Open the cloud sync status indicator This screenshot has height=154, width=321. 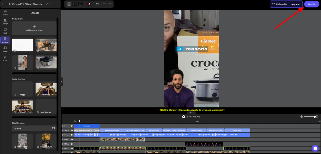[48, 4]
